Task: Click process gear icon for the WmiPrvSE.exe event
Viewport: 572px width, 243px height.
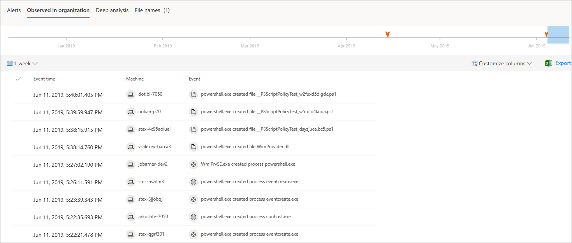Action: point(193,164)
